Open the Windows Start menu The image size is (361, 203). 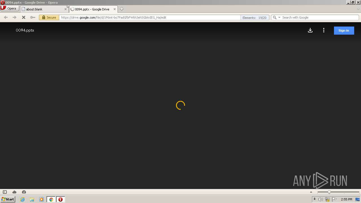coord(8,199)
